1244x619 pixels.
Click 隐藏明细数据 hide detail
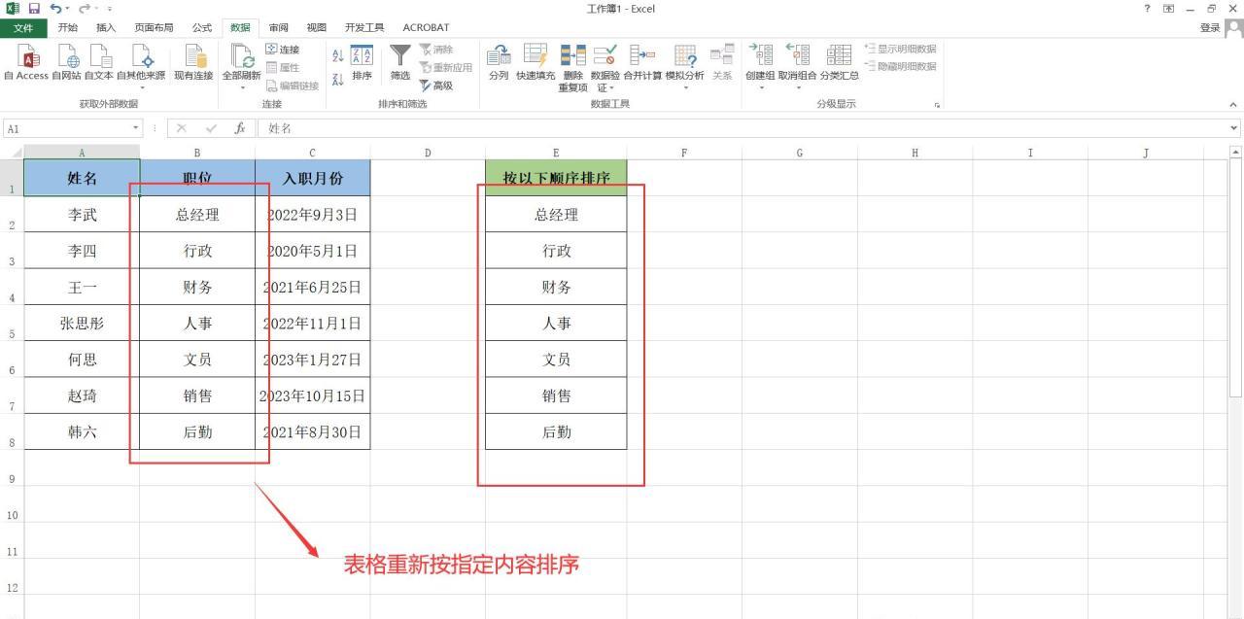coord(901,67)
